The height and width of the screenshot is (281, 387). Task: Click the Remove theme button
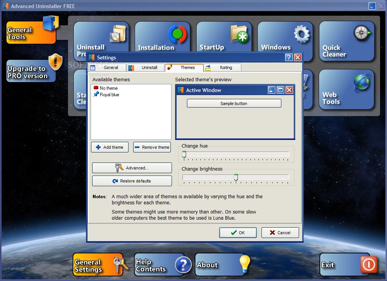click(x=152, y=147)
